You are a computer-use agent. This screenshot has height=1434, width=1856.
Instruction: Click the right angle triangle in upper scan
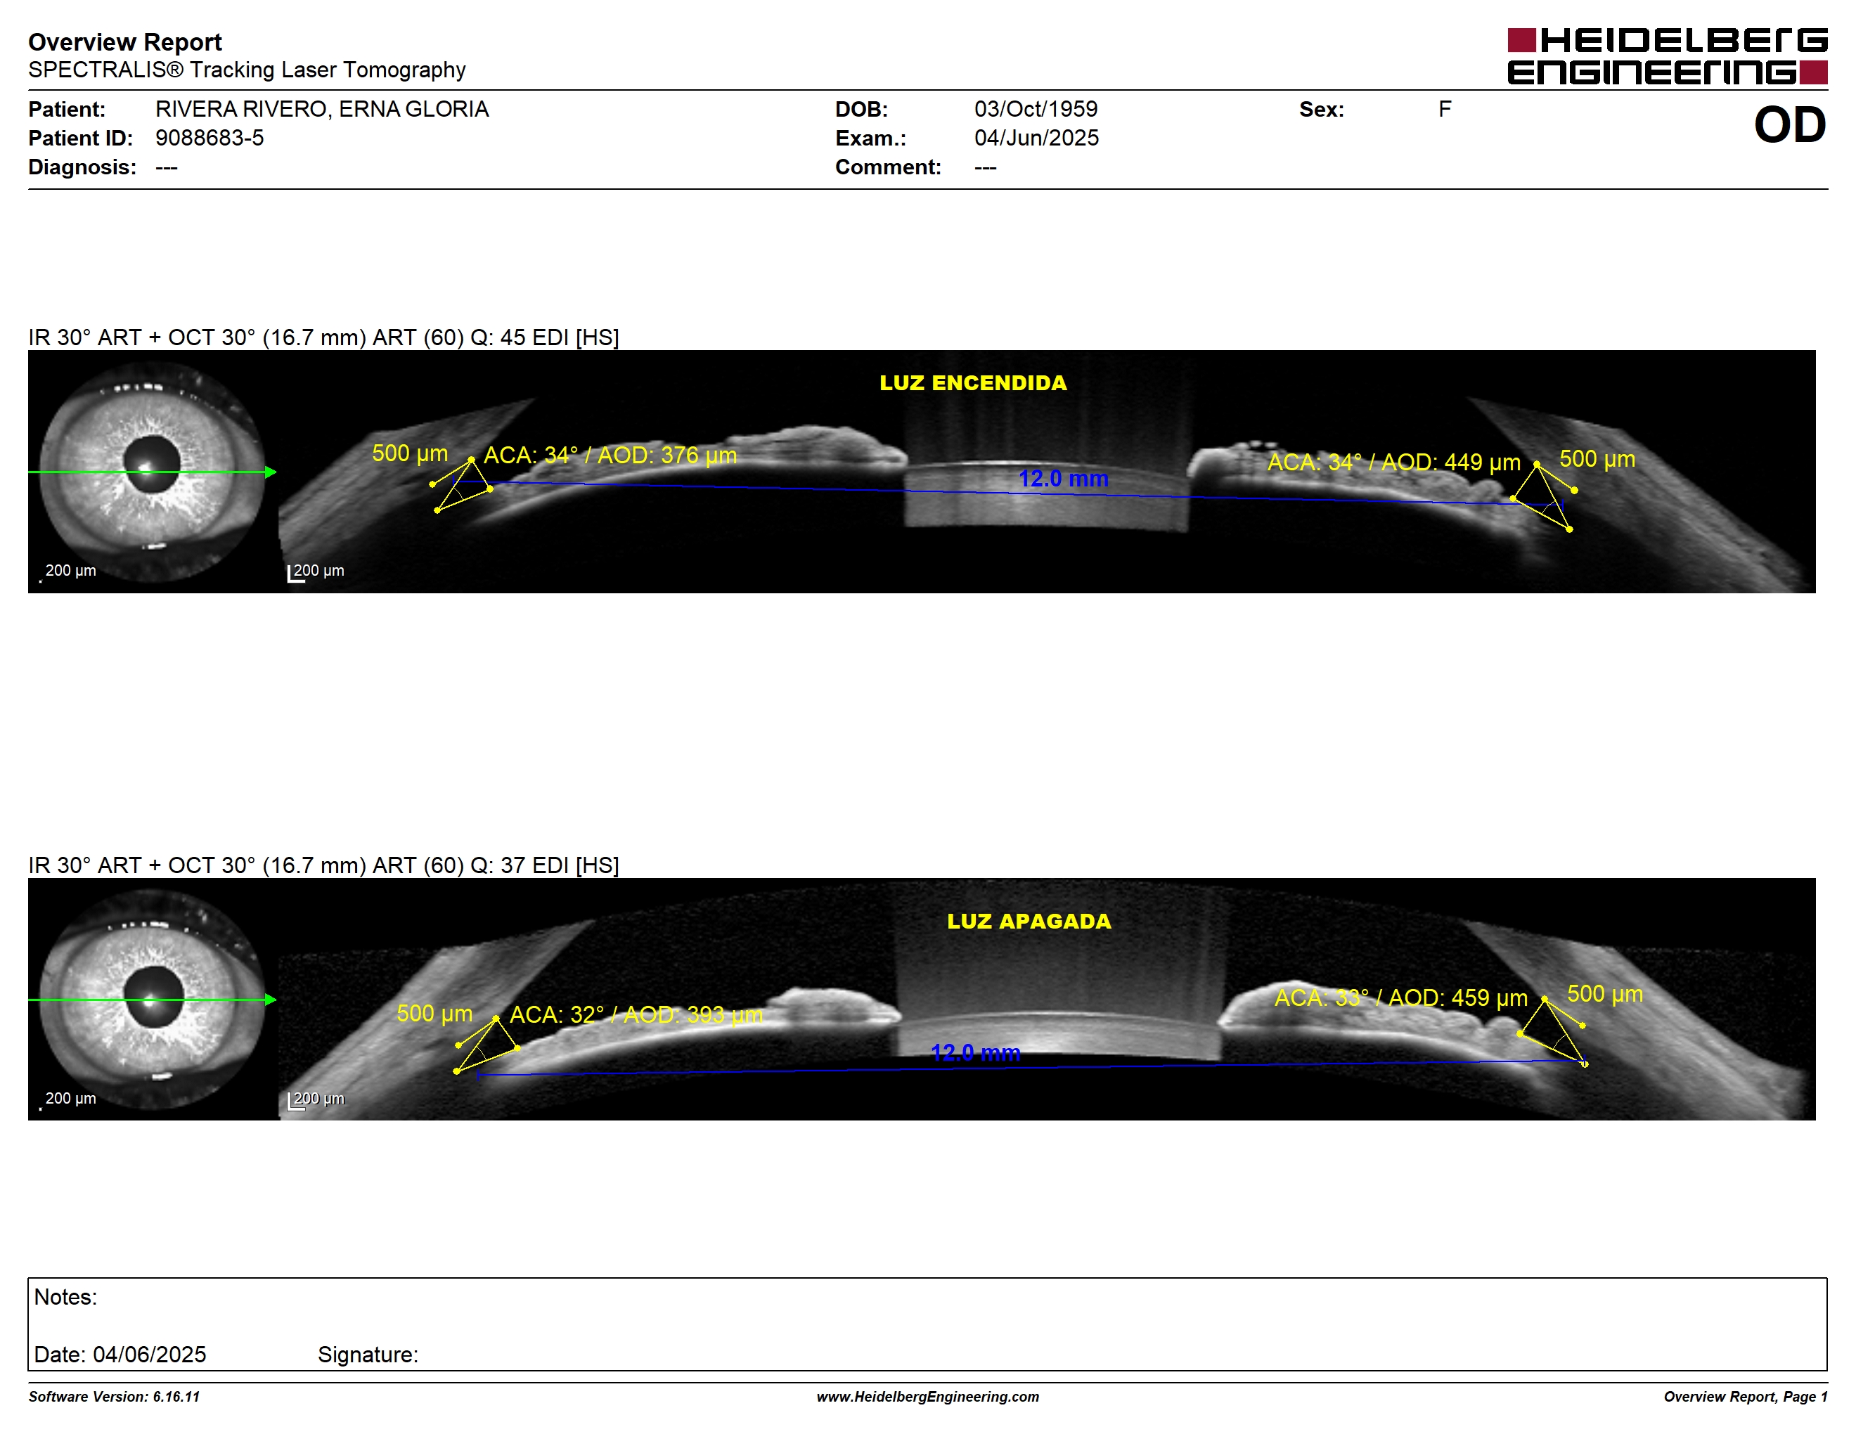click(1544, 496)
